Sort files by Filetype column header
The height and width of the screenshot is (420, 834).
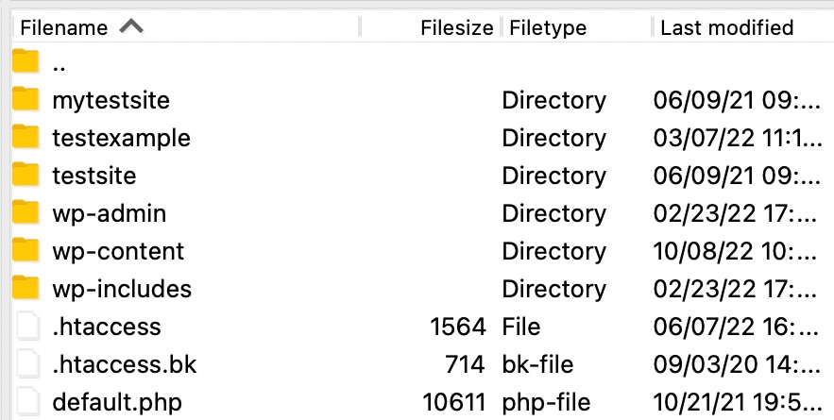point(548,27)
